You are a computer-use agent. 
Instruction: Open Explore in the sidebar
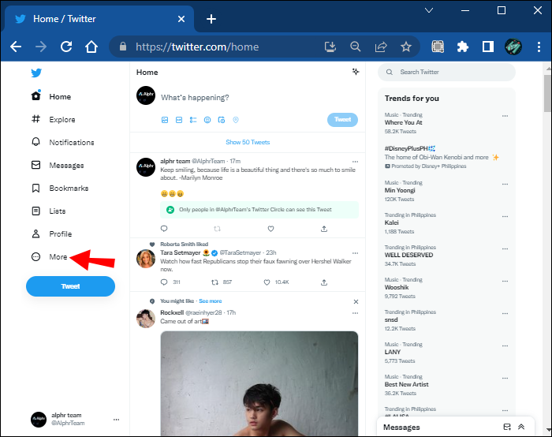(53, 119)
